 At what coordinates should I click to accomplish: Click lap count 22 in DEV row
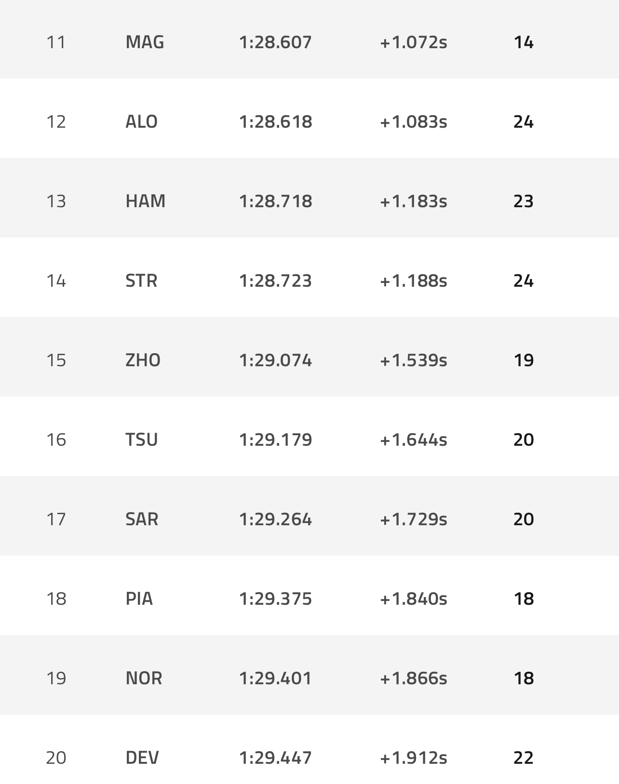coord(524,758)
